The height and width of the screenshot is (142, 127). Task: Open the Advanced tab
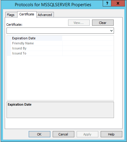45,15
